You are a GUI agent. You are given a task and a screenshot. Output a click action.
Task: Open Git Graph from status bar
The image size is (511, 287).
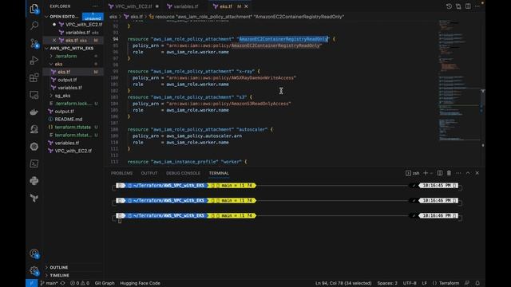click(x=105, y=283)
